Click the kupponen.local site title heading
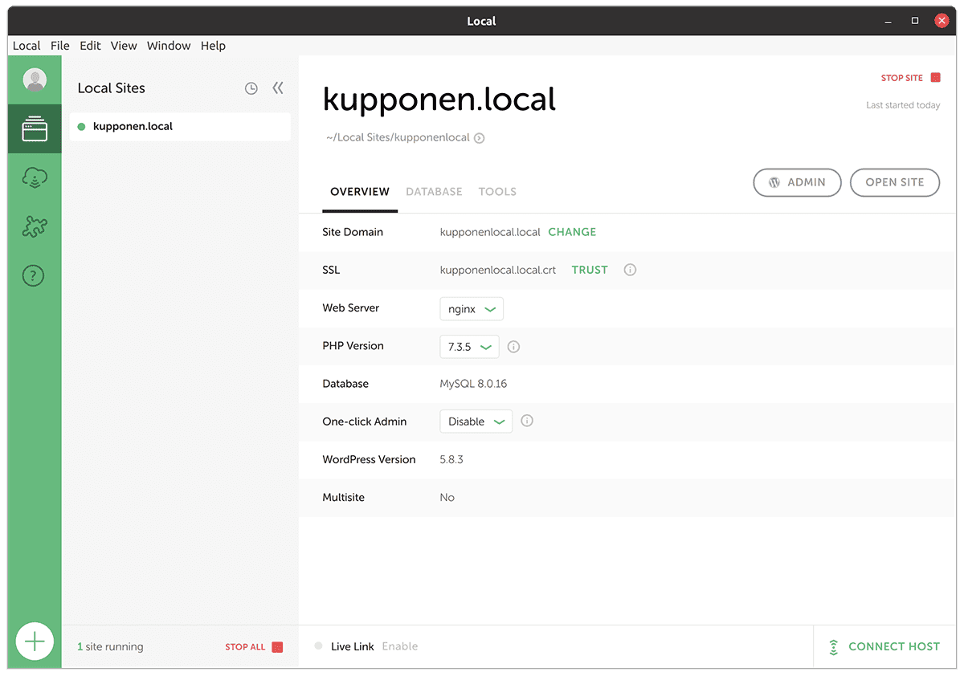Viewport: 964px width, 676px height. [x=439, y=100]
